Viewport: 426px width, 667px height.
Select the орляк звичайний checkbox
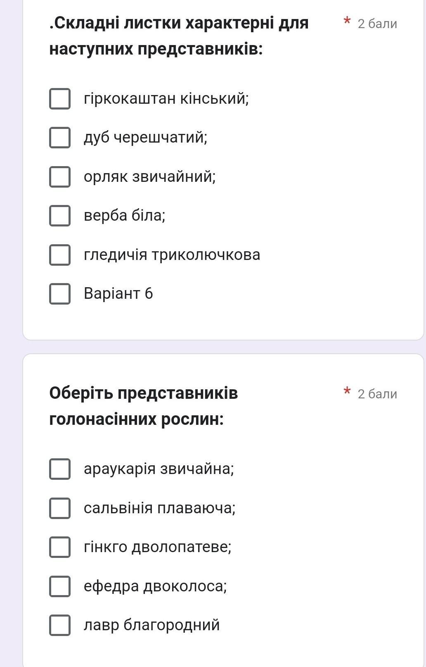[x=60, y=177]
